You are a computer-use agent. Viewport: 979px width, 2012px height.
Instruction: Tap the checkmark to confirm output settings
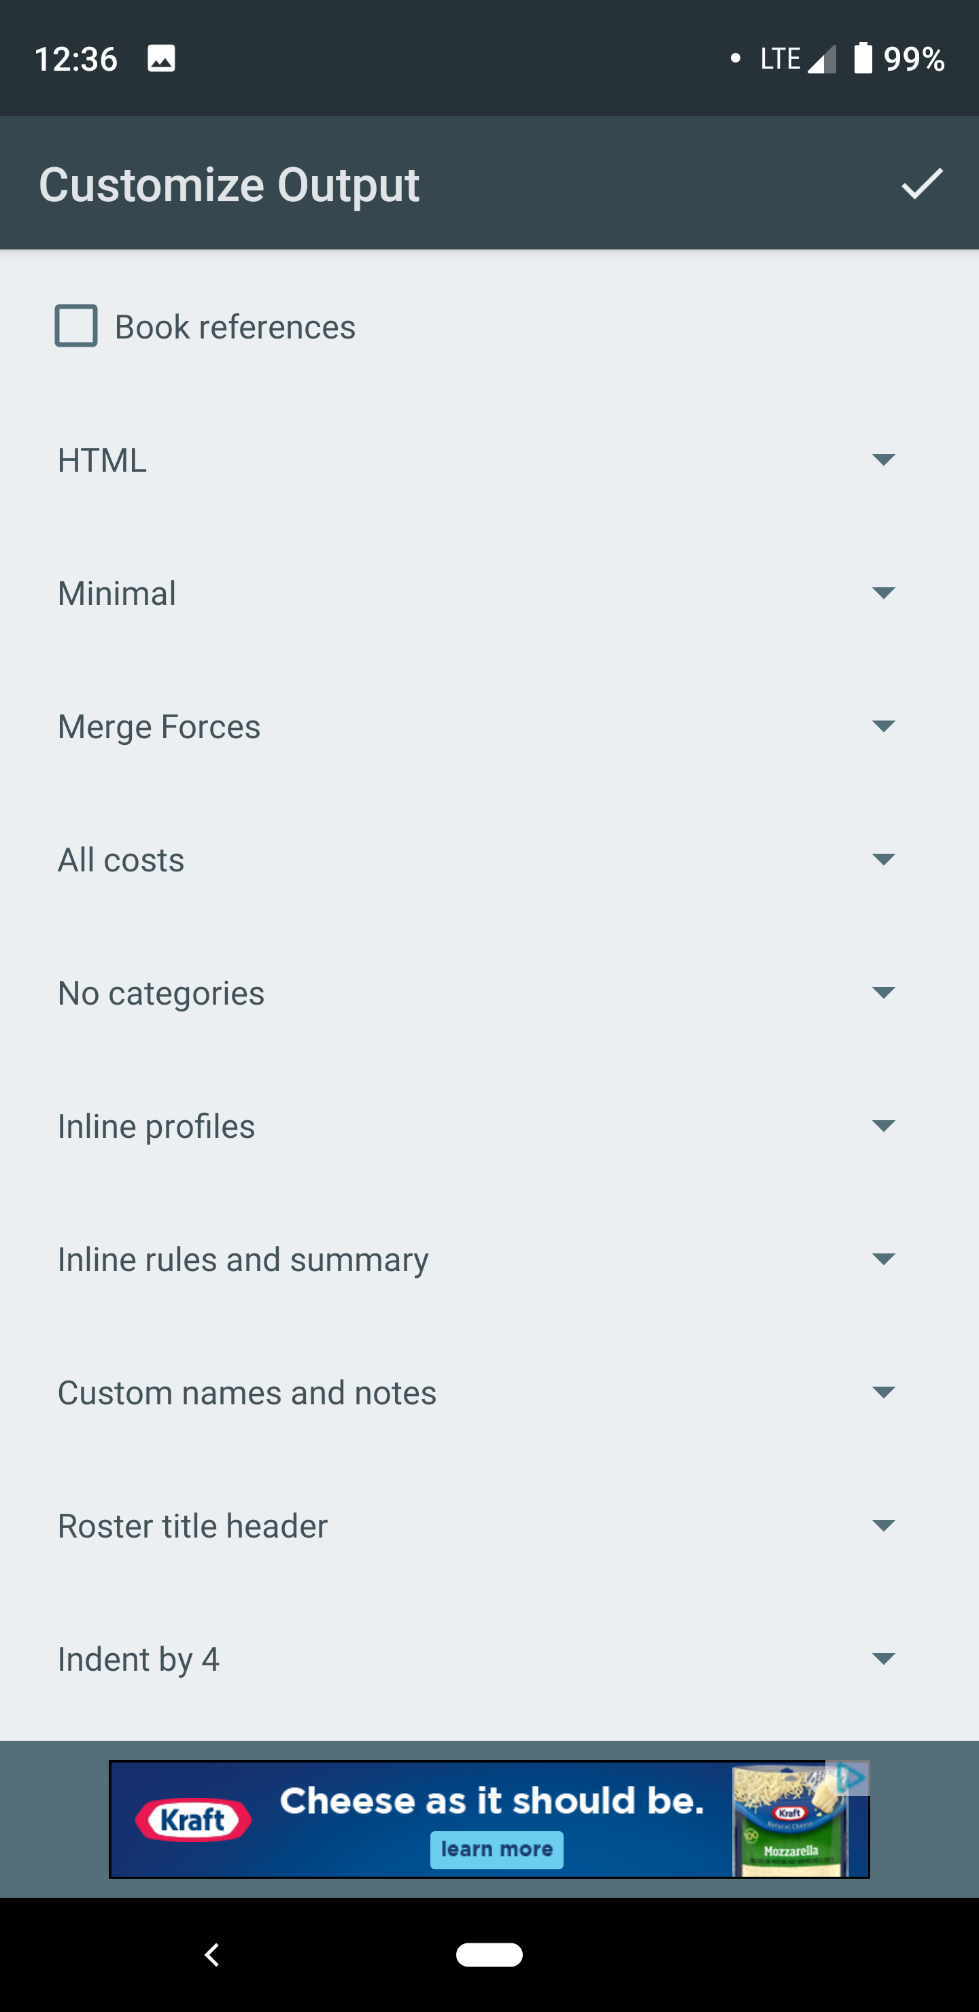(x=921, y=184)
